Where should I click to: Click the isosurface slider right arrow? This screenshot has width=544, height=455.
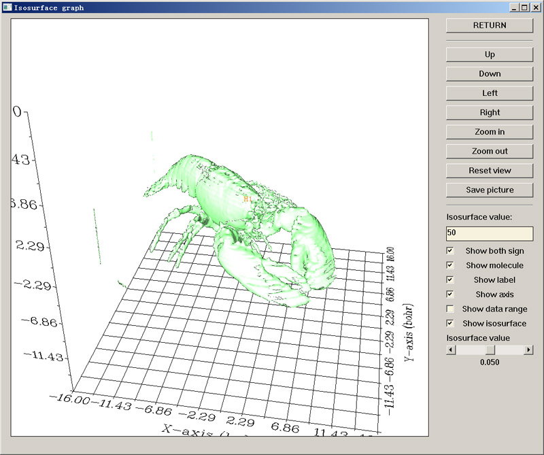[528, 350]
